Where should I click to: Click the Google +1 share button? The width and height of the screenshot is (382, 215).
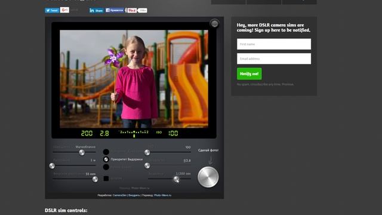64,10
